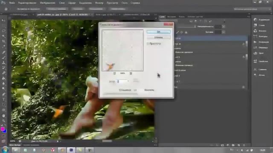Click OK in the filter dialog
Viewport: 273px width, 153px height.
tap(158, 32)
